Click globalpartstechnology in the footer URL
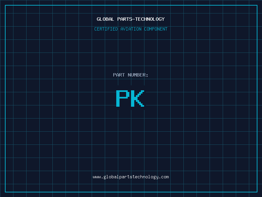The width and height of the screenshot is (262, 197). point(131,177)
